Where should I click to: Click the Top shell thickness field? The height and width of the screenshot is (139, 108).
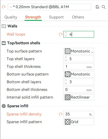(x=79, y=67)
